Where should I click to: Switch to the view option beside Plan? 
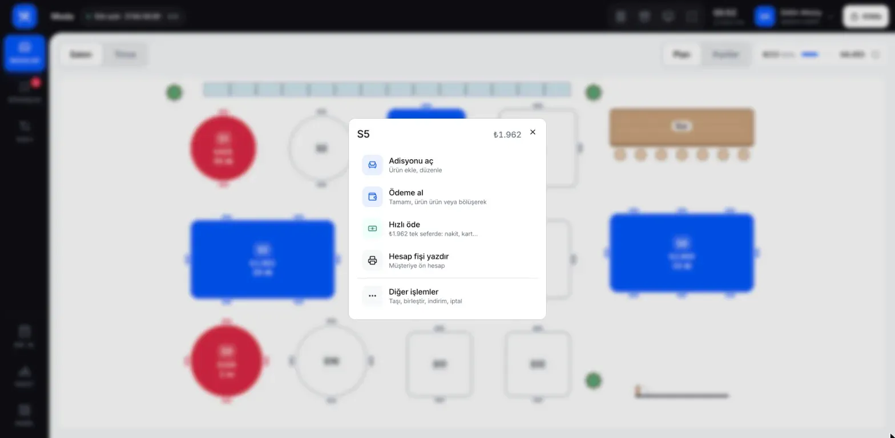click(x=725, y=55)
